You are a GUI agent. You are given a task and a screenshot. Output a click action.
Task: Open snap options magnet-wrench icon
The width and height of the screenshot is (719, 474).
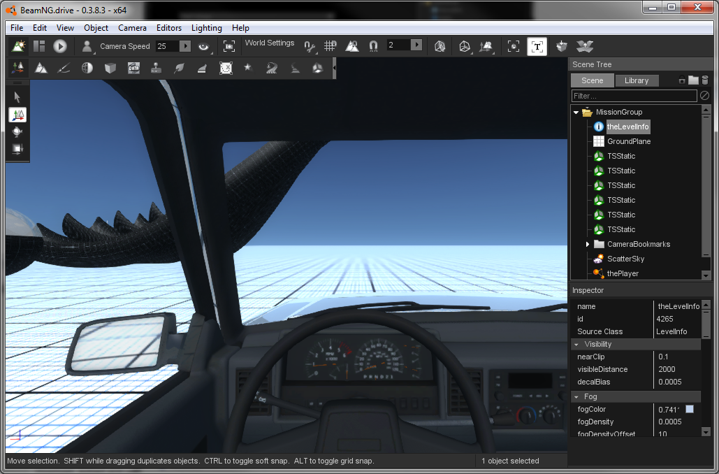(x=310, y=46)
